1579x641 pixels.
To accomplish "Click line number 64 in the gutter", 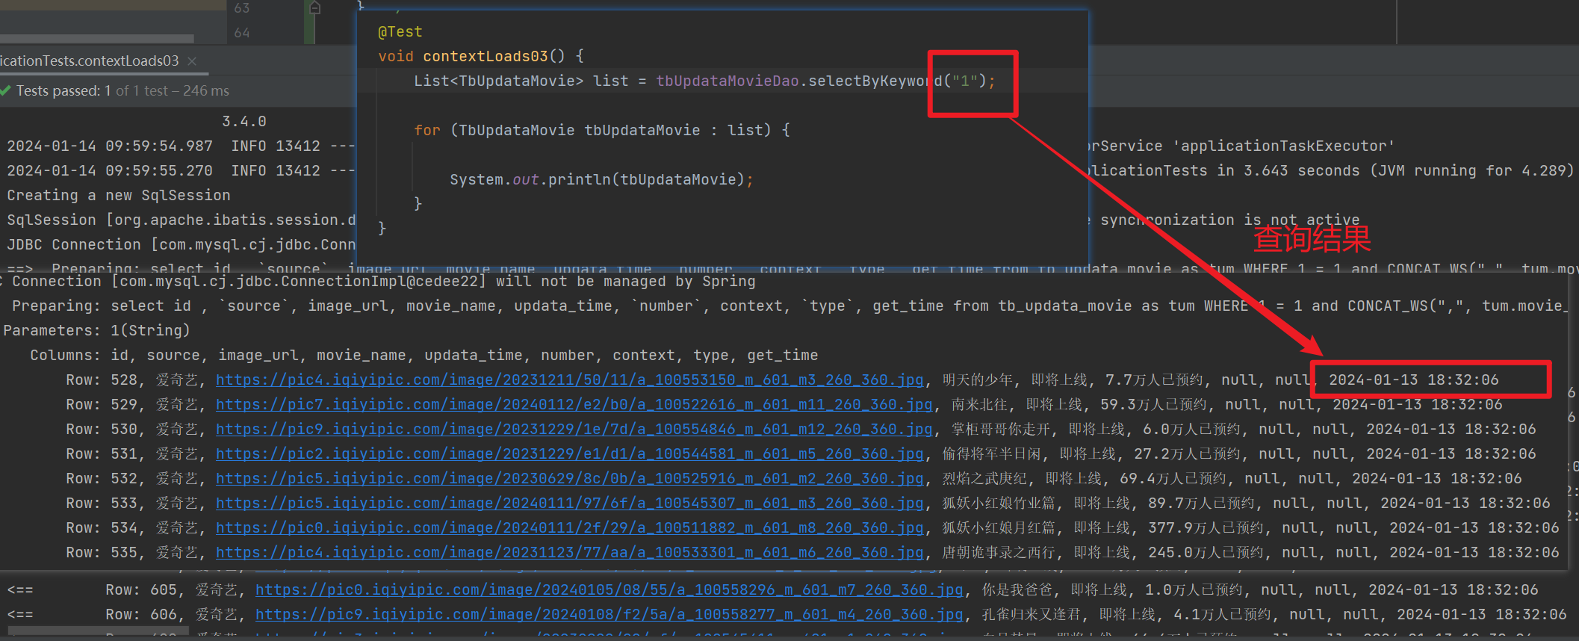I will [242, 33].
